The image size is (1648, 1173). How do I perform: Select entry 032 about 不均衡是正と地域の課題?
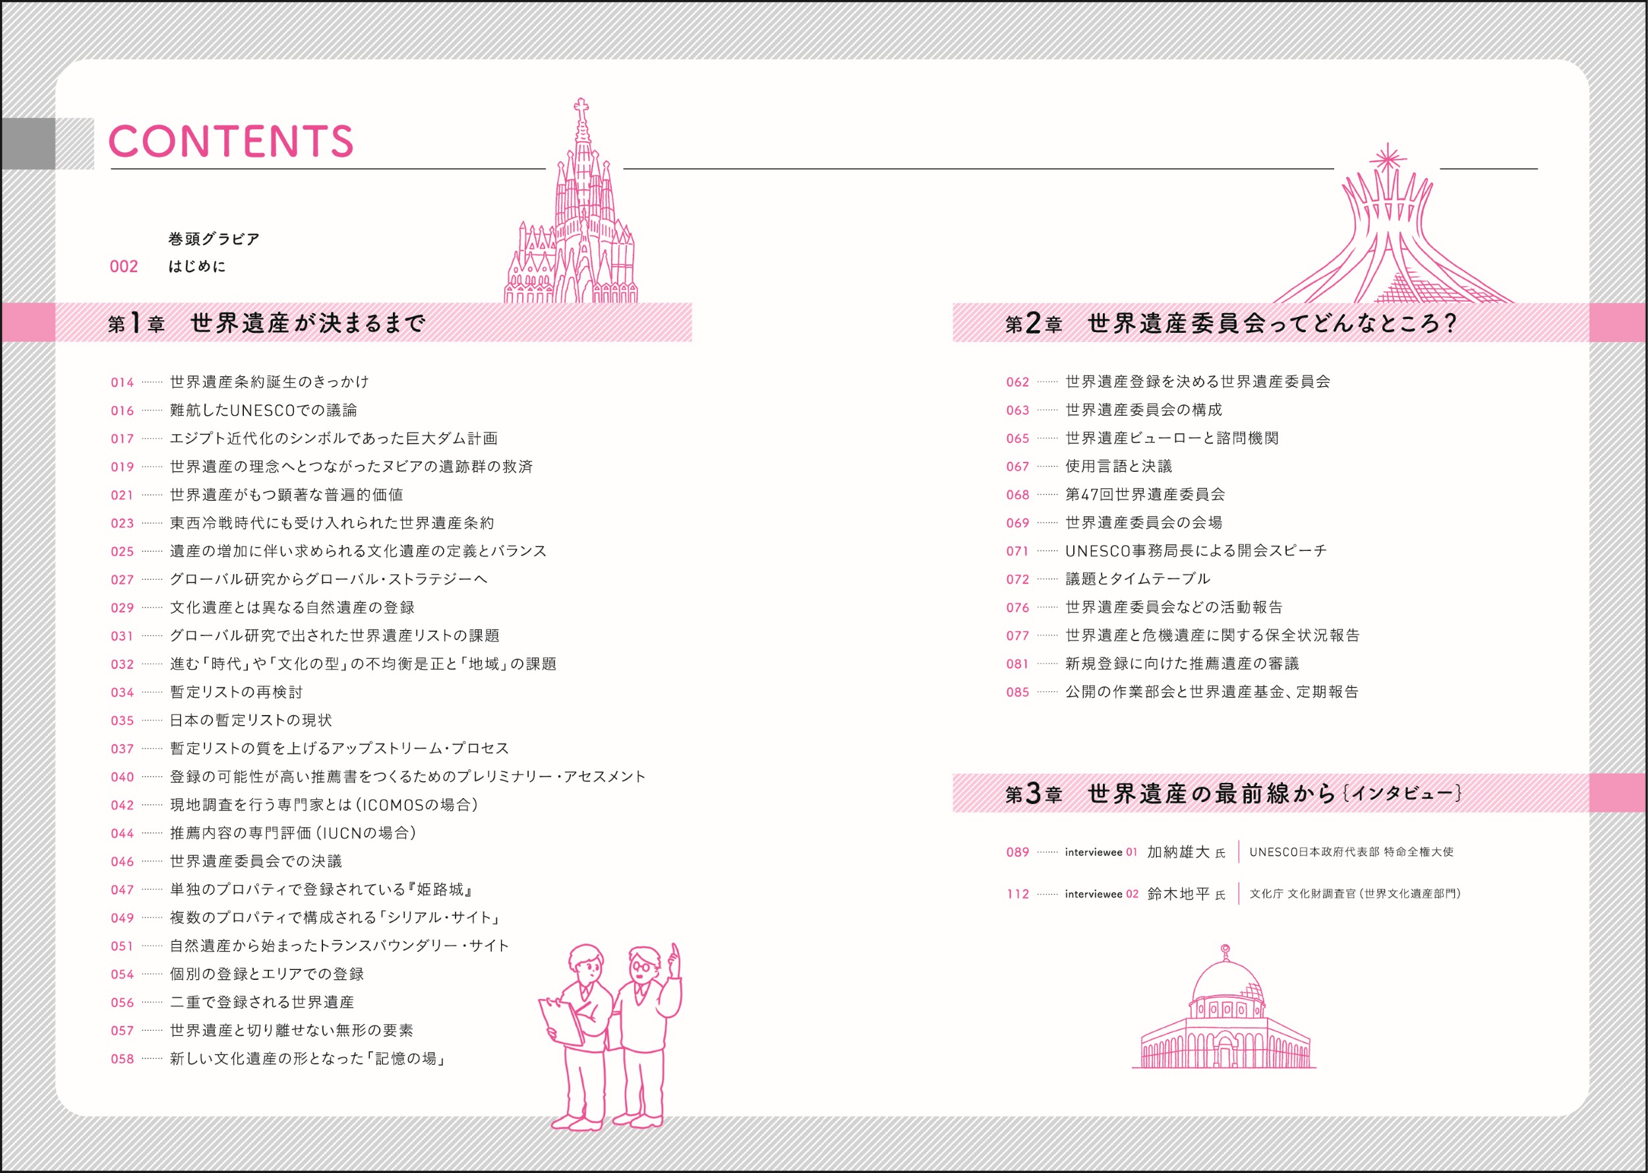(x=334, y=664)
